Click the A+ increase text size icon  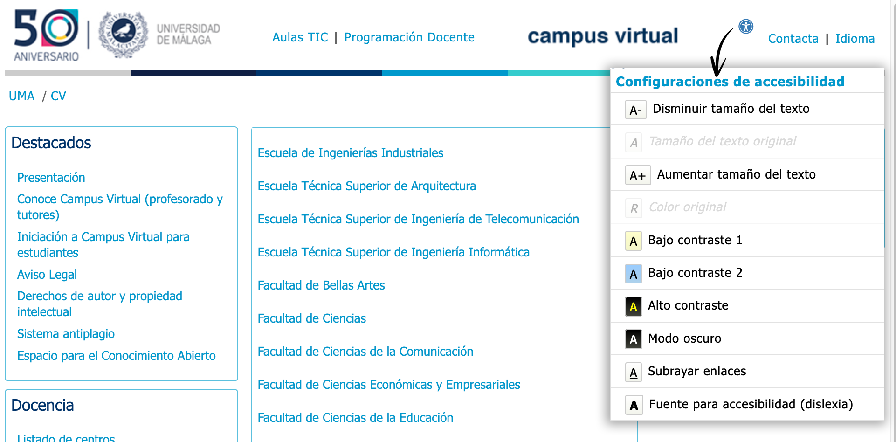point(638,175)
